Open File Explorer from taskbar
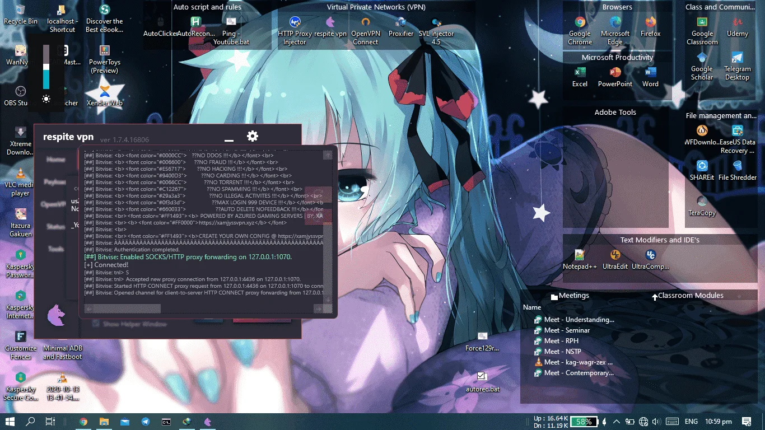 pos(104,422)
